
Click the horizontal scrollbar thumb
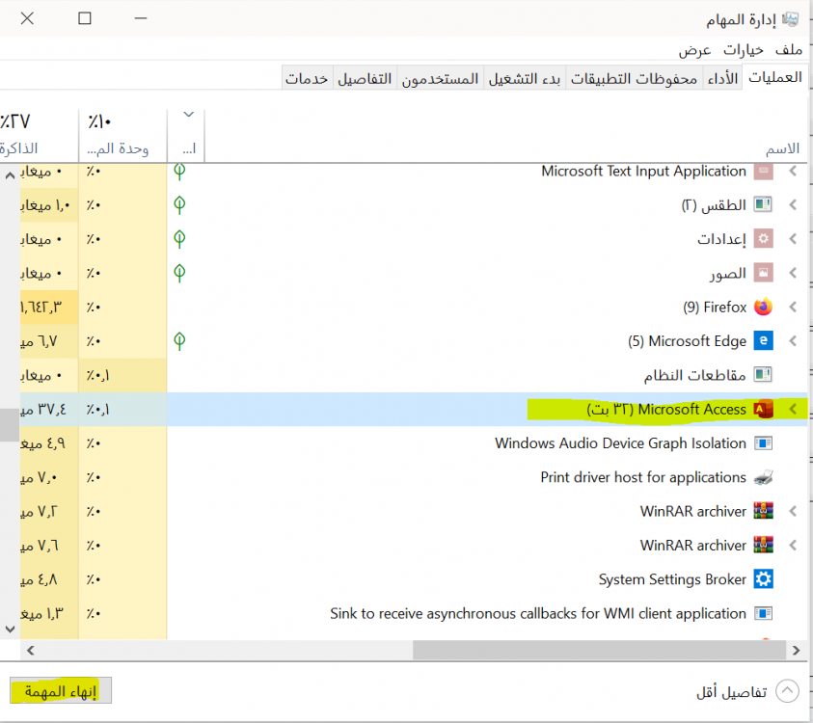click(x=599, y=650)
